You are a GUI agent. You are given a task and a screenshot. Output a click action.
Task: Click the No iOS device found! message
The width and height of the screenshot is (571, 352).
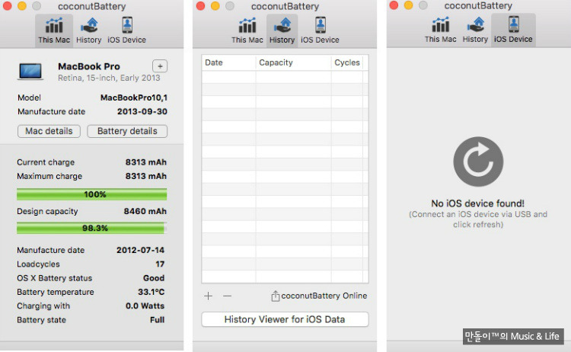(x=478, y=203)
